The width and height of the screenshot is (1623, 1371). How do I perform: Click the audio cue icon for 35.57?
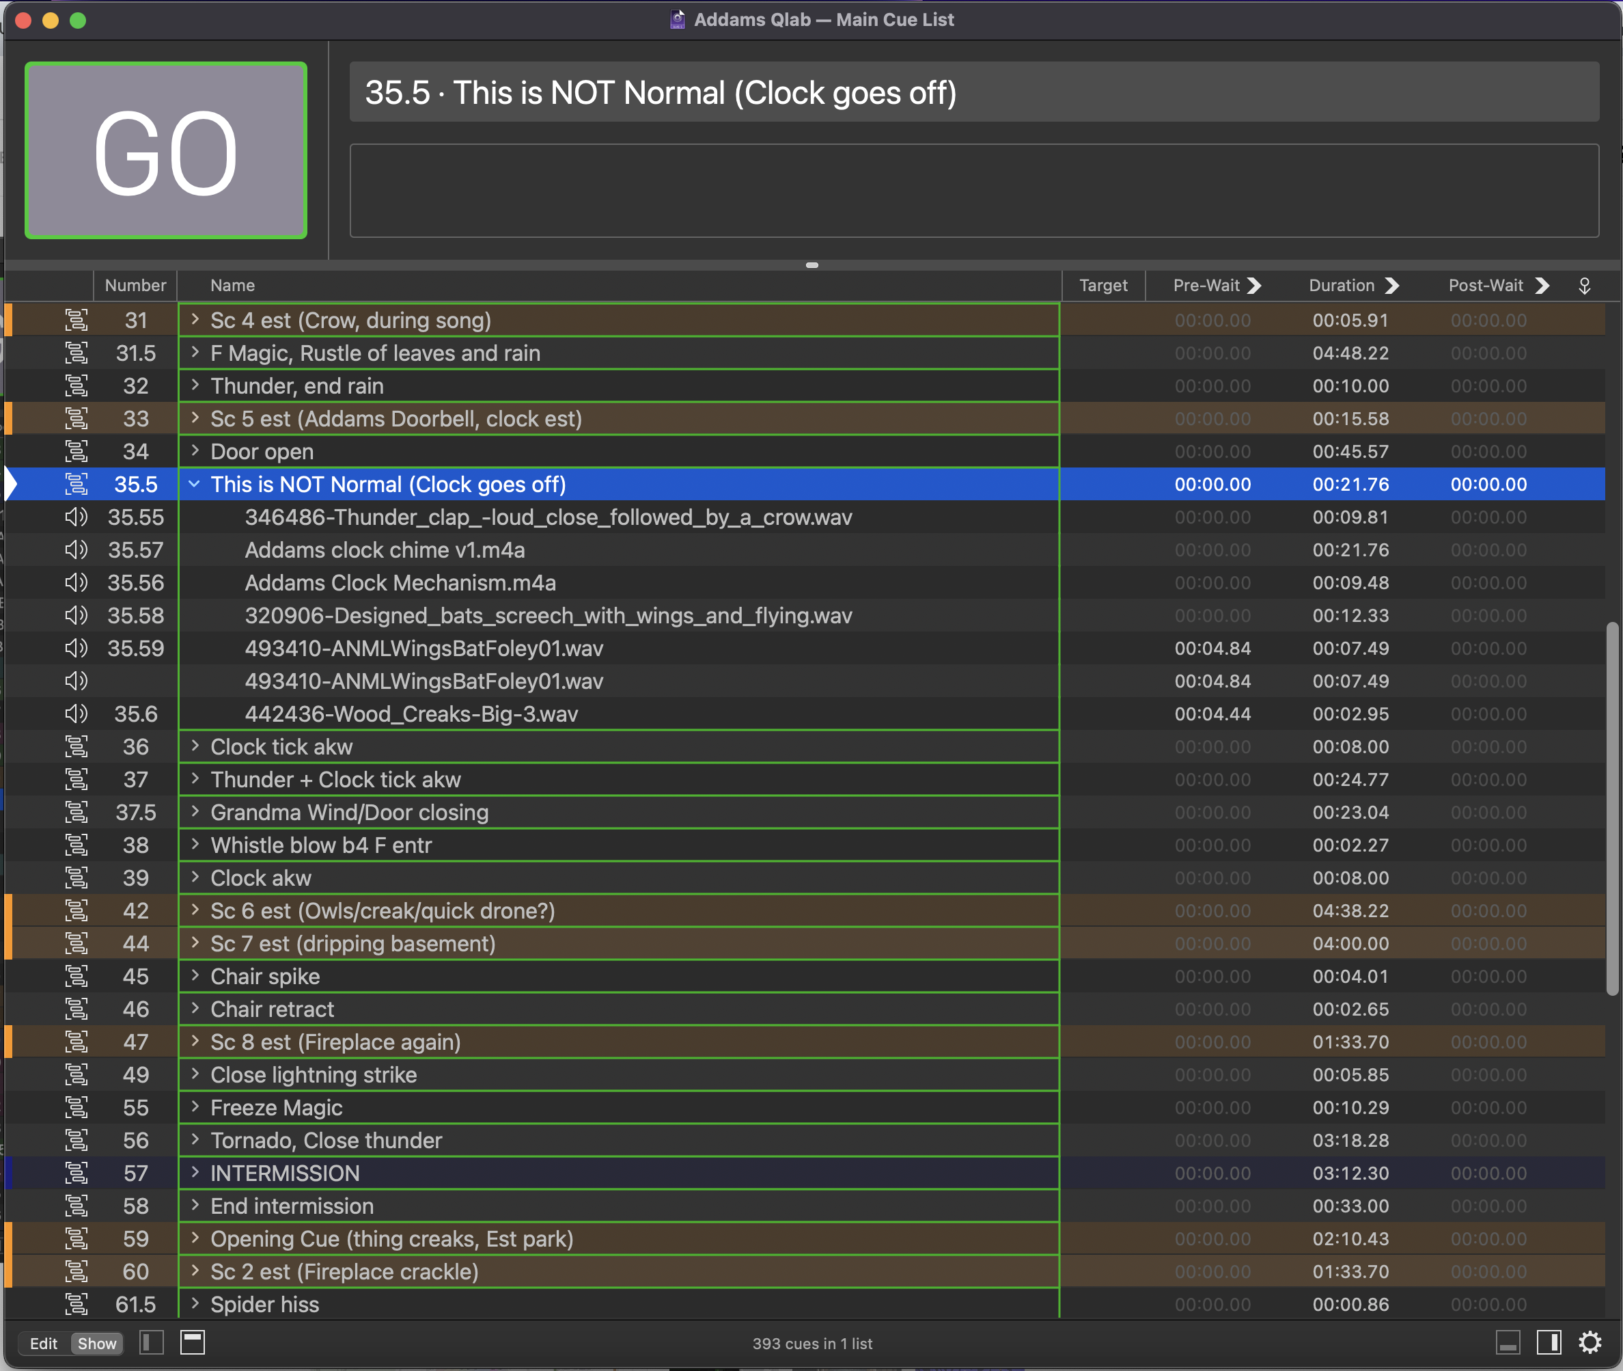pyautogui.click(x=75, y=549)
